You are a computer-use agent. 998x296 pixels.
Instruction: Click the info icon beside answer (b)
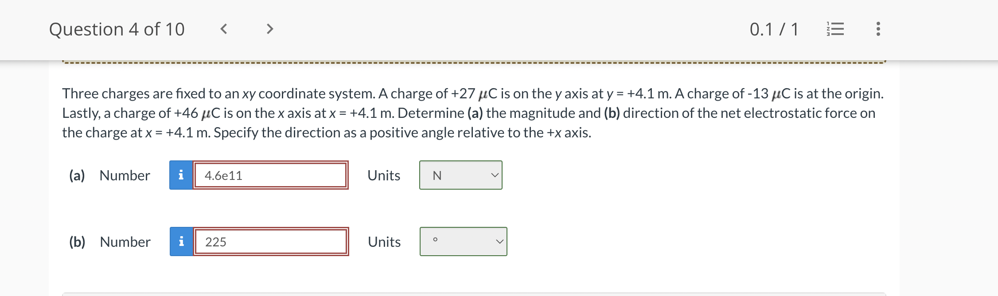click(181, 241)
